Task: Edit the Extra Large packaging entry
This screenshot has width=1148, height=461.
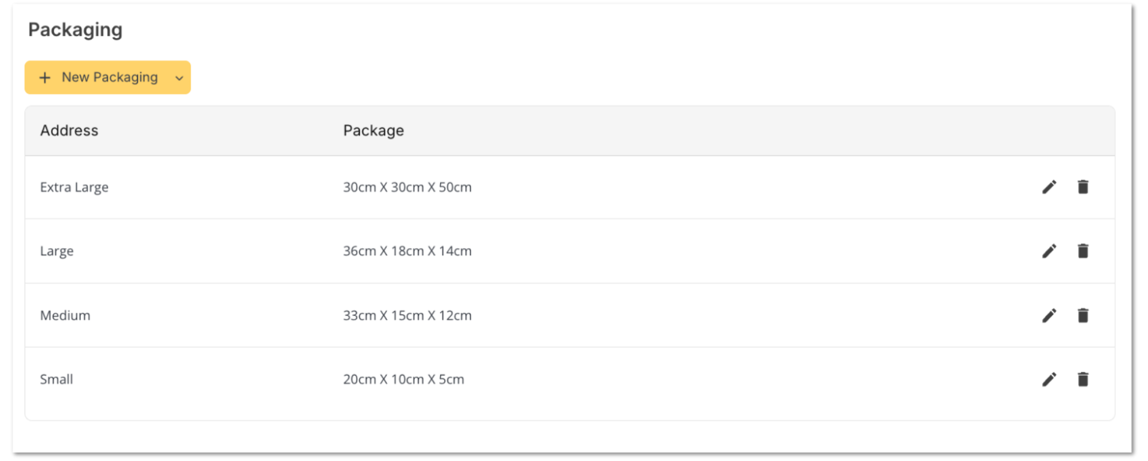Action: pos(1049,187)
